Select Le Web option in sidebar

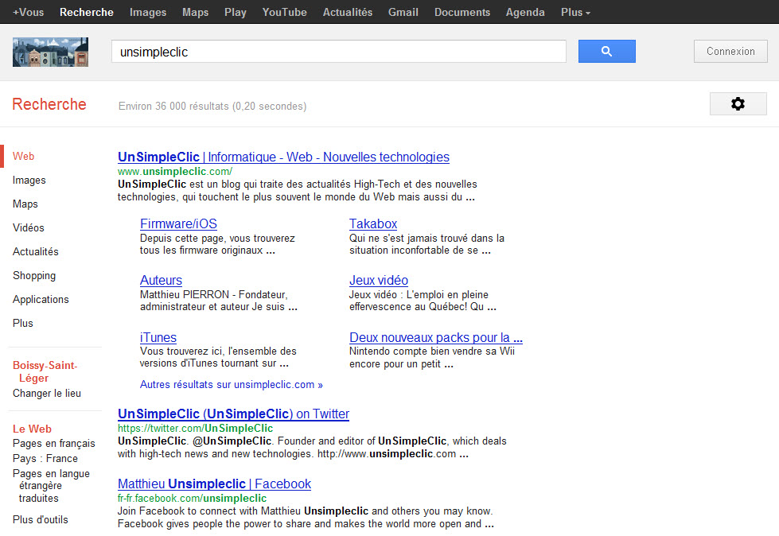33,429
